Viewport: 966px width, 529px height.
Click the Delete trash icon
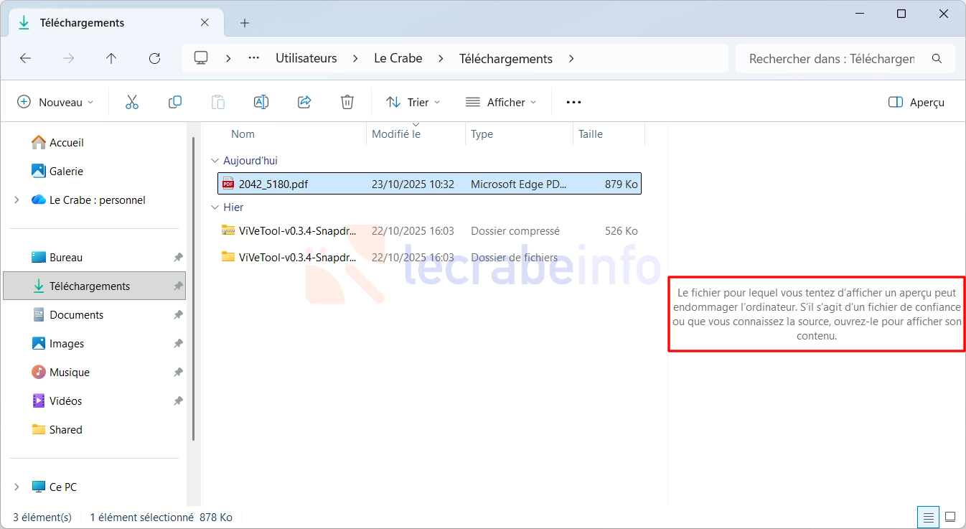pyautogui.click(x=347, y=102)
